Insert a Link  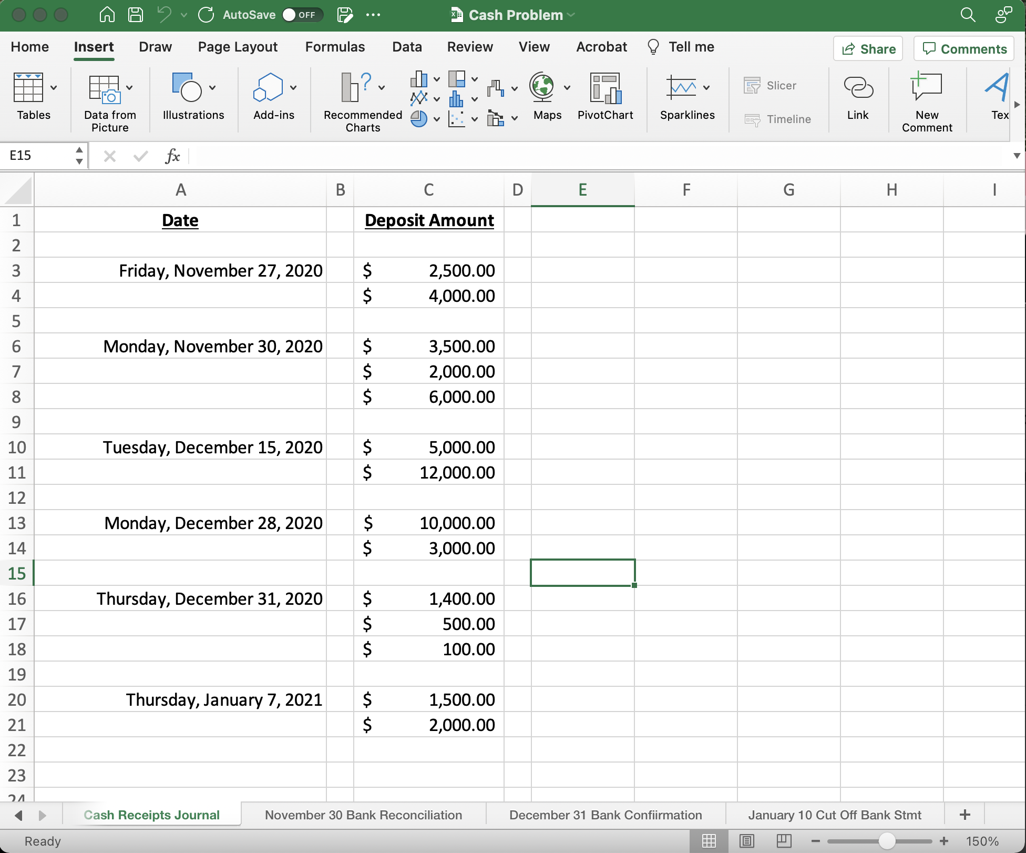858,88
